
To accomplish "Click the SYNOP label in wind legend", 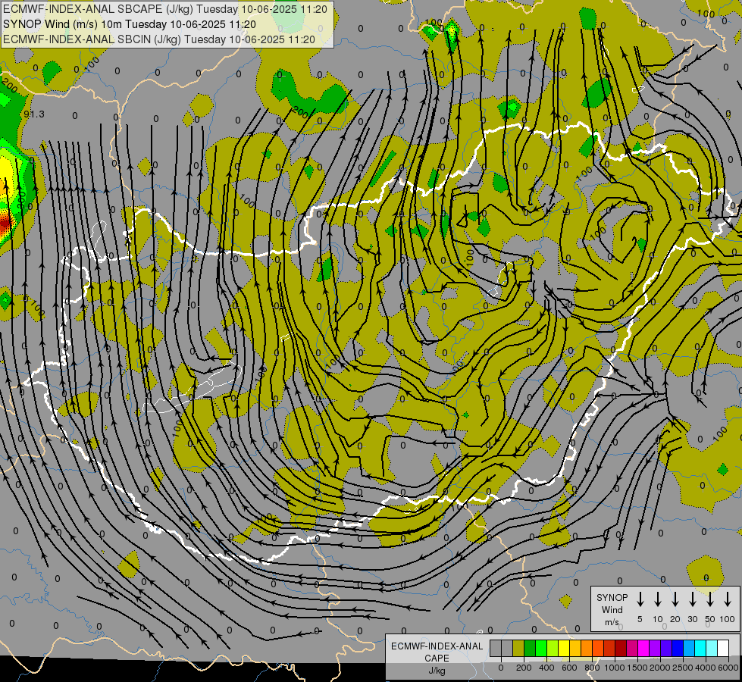I will pos(612,597).
